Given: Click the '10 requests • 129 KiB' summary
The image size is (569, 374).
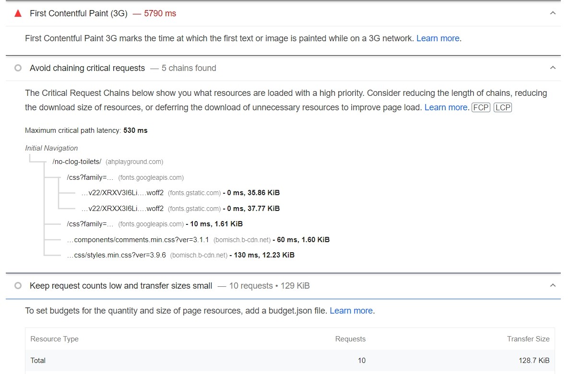Looking at the screenshot, I should pos(269,286).
